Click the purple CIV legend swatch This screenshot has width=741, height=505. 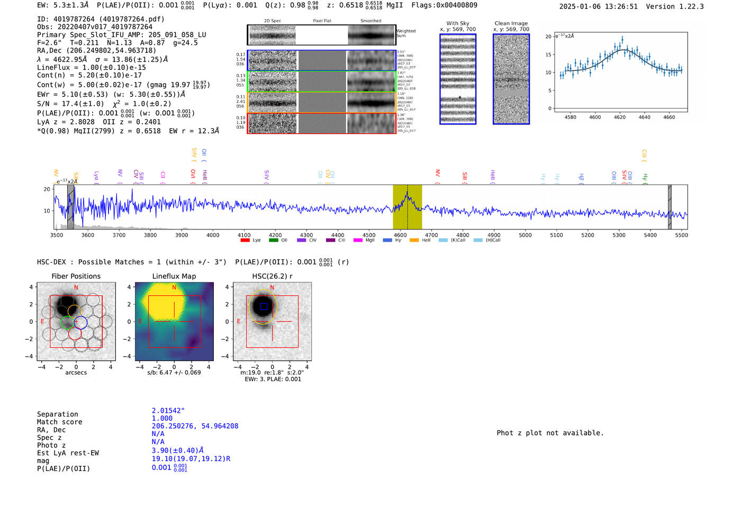coord(302,240)
